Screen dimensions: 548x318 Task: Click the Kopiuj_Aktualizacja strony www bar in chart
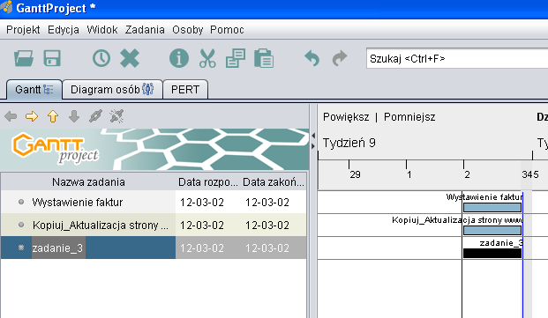click(x=492, y=230)
